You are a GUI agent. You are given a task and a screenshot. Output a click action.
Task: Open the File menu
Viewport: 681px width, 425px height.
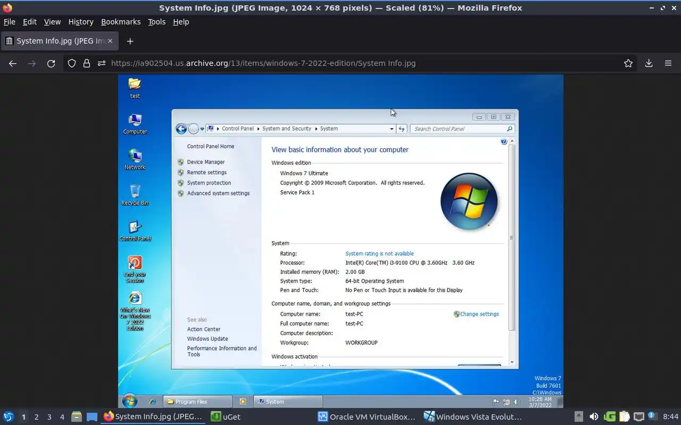pyautogui.click(x=10, y=22)
